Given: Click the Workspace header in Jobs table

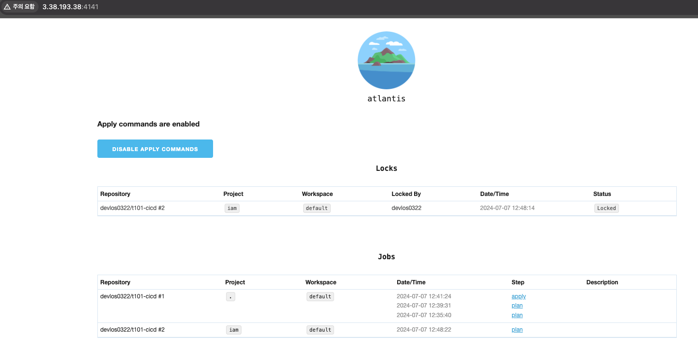Looking at the screenshot, I should tap(321, 282).
